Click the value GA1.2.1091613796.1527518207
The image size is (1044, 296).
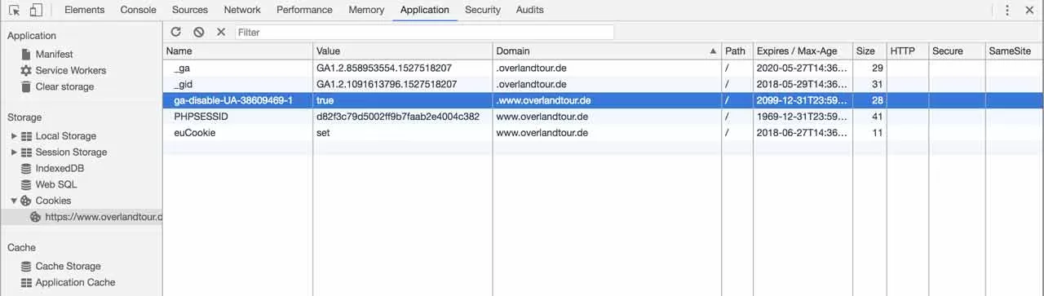pyautogui.click(x=387, y=84)
